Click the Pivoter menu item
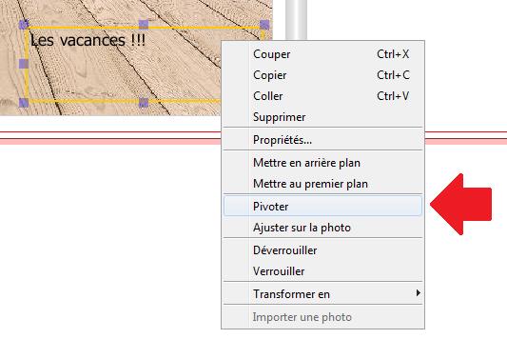This screenshot has height=359, width=507. (x=322, y=206)
